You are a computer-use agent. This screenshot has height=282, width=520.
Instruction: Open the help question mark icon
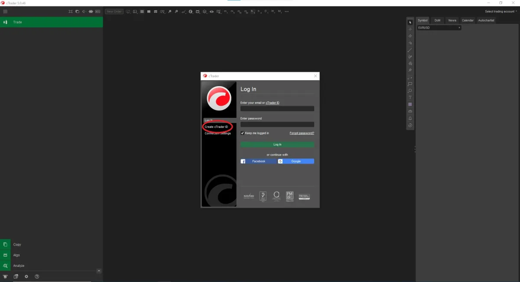tap(37, 276)
